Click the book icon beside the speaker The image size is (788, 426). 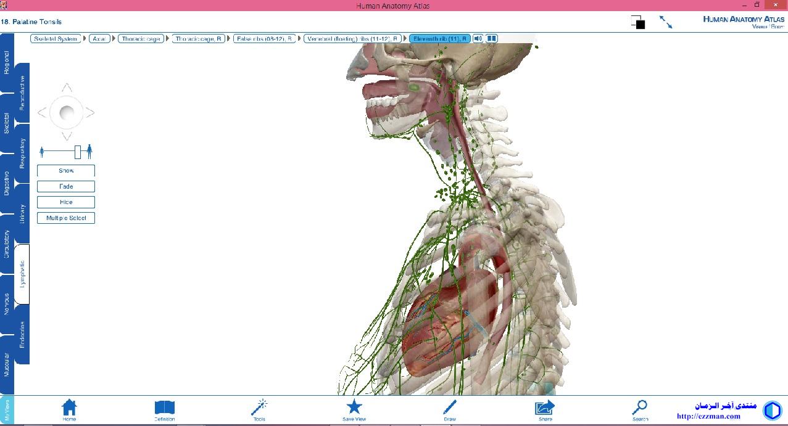[x=492, y=38]
